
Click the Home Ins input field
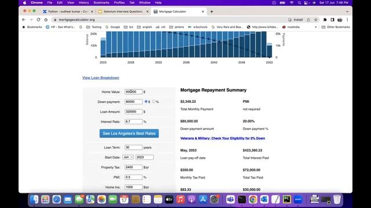[133, 187]
